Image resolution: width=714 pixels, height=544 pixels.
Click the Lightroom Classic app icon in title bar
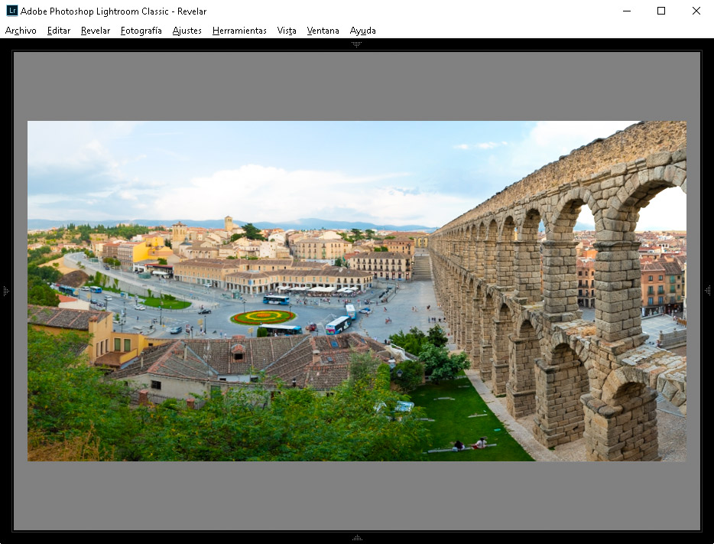tap(11, 11)
